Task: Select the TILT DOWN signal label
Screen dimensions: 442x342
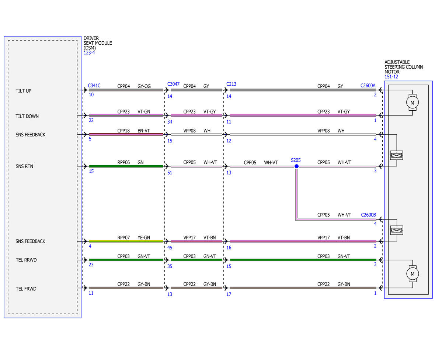Action: pos(27,116)
